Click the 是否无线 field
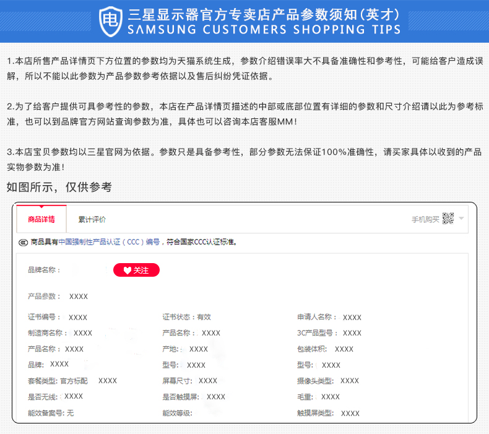Image resolution: width=489 pixels, height=434 pixels. coord(55,397)
